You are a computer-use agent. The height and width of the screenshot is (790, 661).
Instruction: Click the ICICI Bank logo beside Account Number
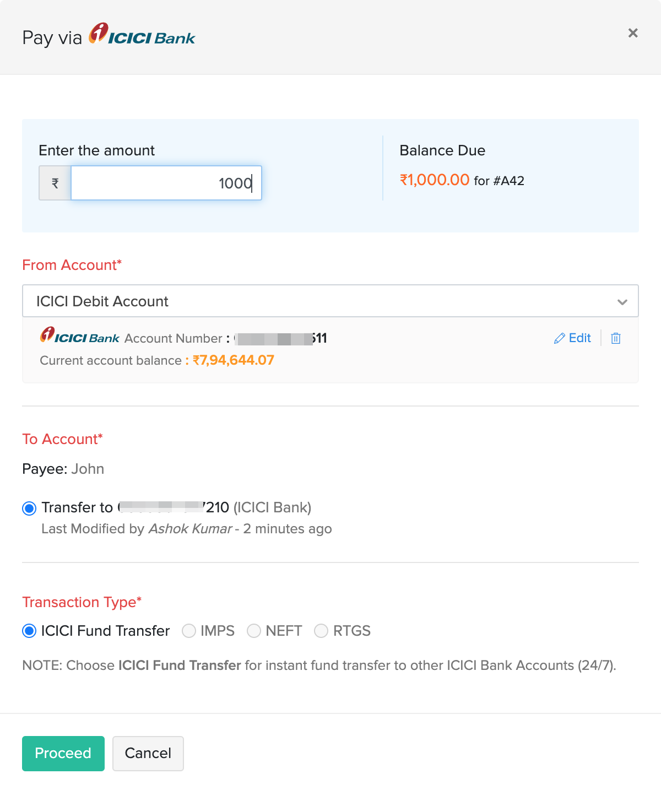point(80,336)
